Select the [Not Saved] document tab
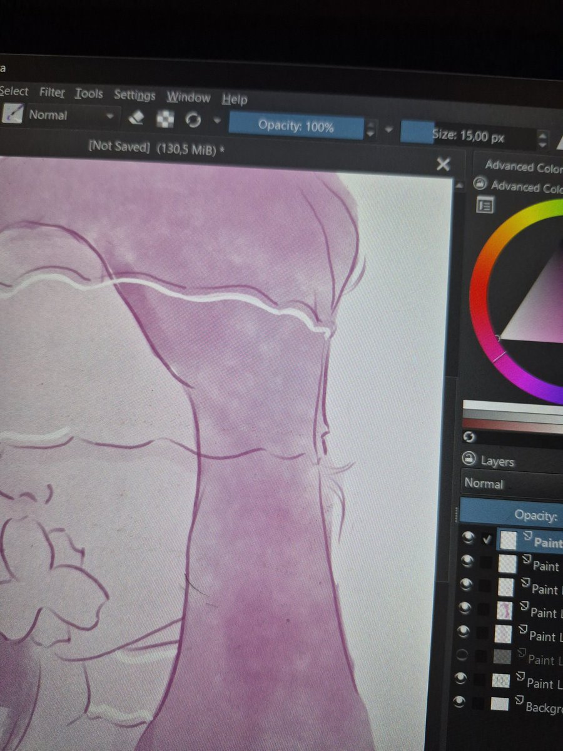Screen dimensions: 563x751 (x=156, y=148)
